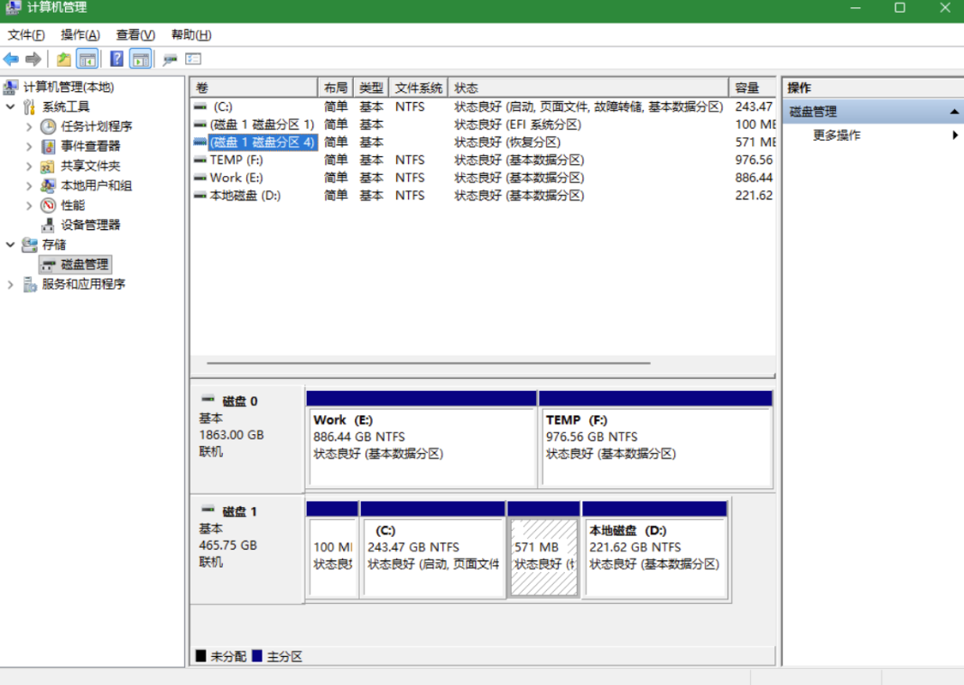
Task: Click the Back arrow toolbar icon
Action: [x=11, y=59]
